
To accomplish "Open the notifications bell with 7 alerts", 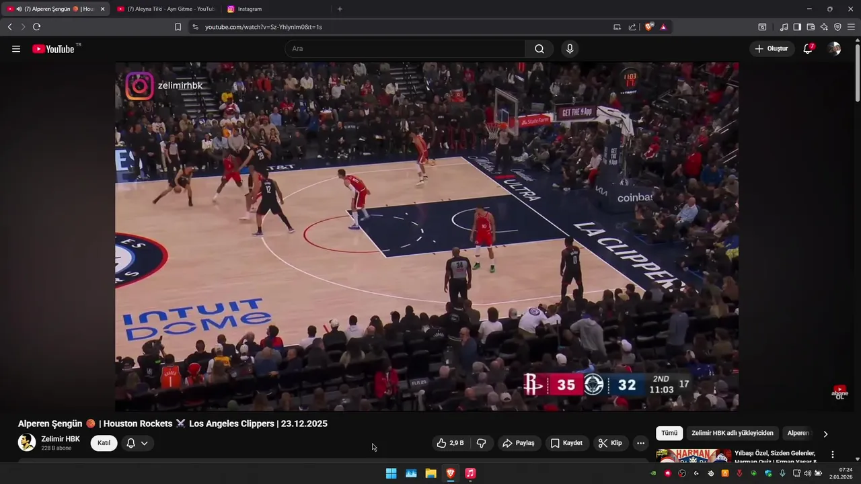I will click(x=809, y=48).
